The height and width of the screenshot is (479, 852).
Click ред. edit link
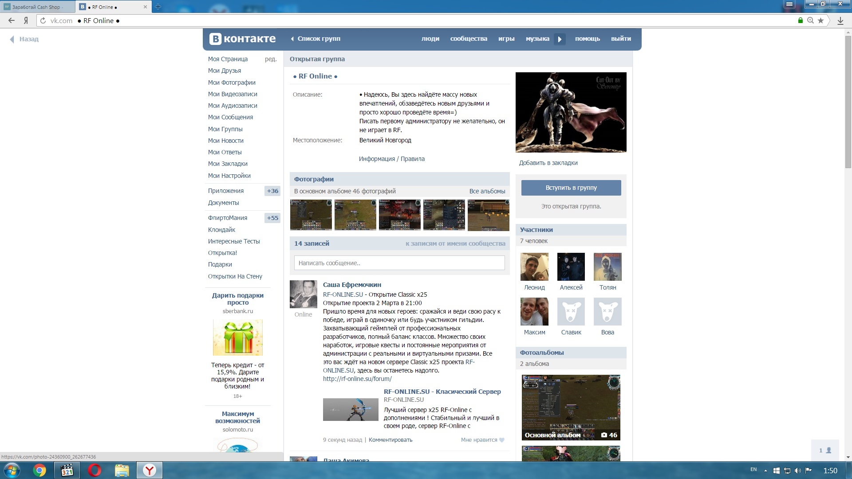271,59
